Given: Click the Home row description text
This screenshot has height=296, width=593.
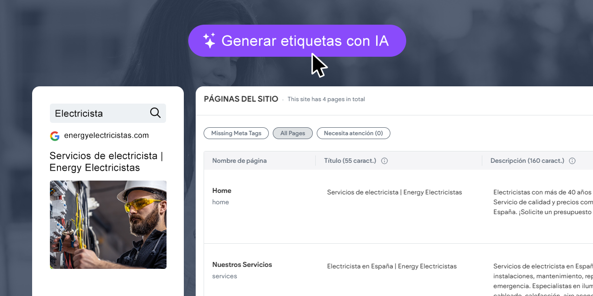Looking at the screenshot, I should click(x=543, y=202).
